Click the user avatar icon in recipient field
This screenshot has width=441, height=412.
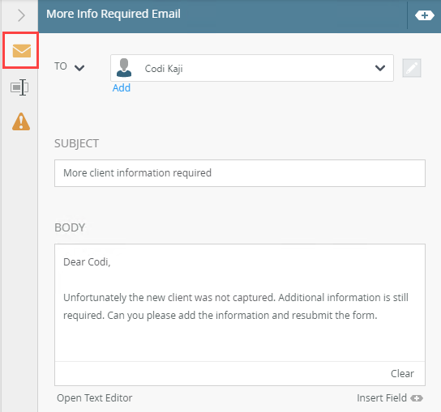click(x=124, y=68)
